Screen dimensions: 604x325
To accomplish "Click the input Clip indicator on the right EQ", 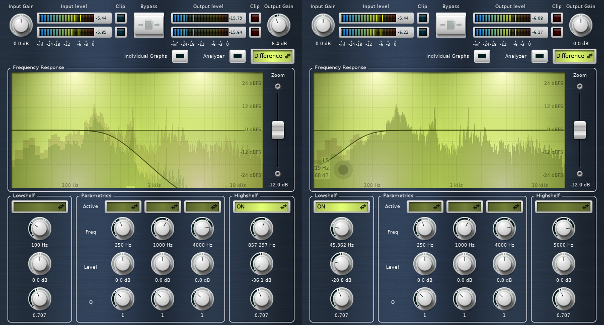I will coord(422,18).
